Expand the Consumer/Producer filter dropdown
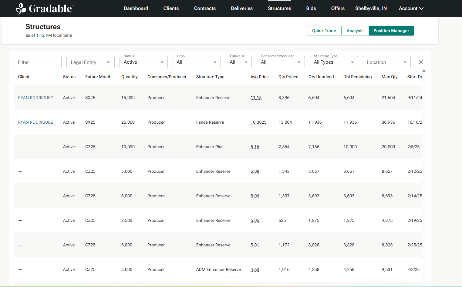This screenshot has height=287, width=462. point(281,62)
